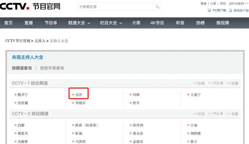
Task: Open the 帮助 link
Action: (x=223, y=3)
